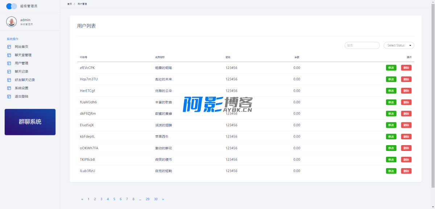This screenshot has width=435, height=209.
Task: Go to next page with »
Action: [163, 199]
